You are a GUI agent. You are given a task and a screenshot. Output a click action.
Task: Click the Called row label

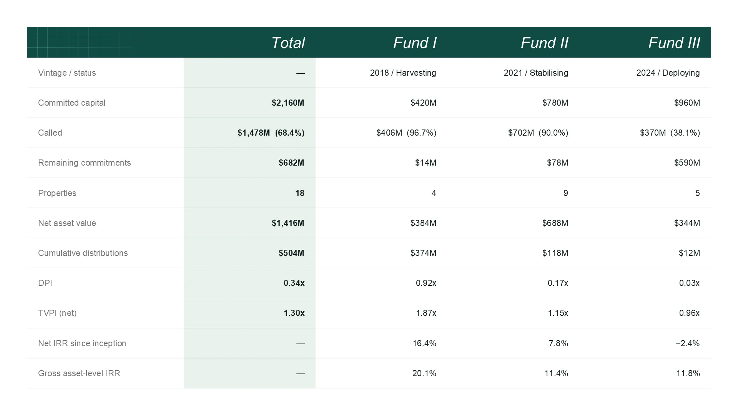tap(50, 133)
